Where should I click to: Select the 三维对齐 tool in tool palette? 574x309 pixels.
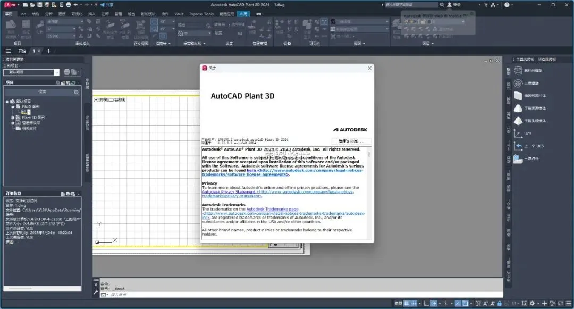pos(526,158)
